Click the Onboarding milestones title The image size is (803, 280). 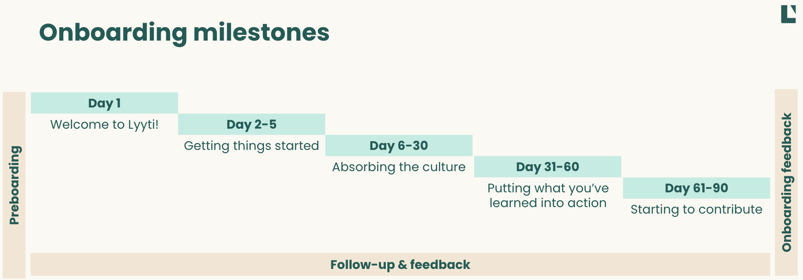click(184, 32)
